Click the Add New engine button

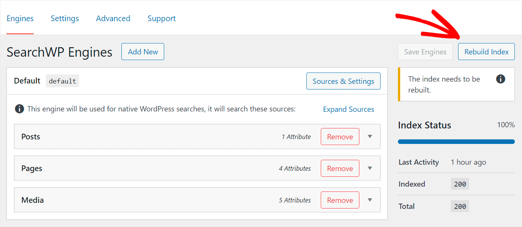(x=143, y=52)
